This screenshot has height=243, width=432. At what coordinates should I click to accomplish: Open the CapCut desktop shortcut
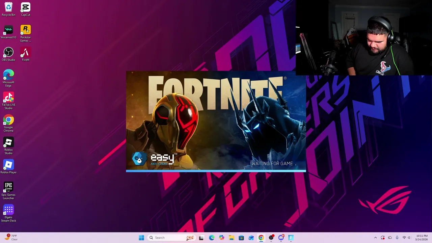click(x=26, y=9)
